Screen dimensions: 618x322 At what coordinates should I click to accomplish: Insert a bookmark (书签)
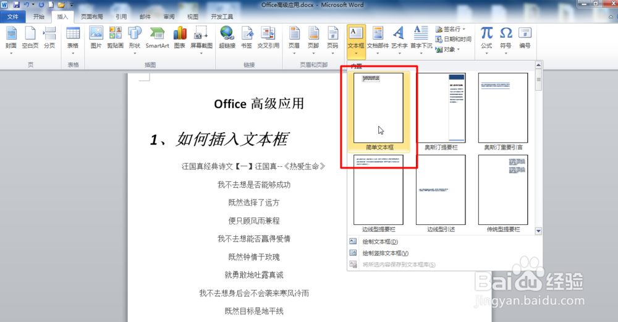pos(247,38)
